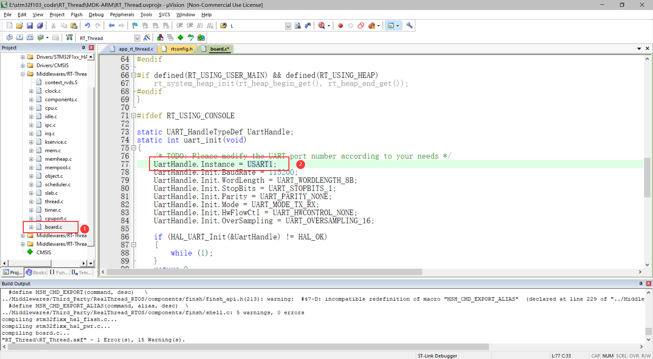The height and width of the screenshot is (359, 653).
Task: Pin the Project panel with the pushpin
Action: click(83, 48)
